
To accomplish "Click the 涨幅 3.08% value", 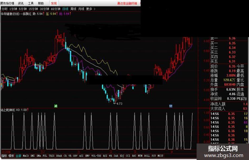I will click(x=231, y=75).
